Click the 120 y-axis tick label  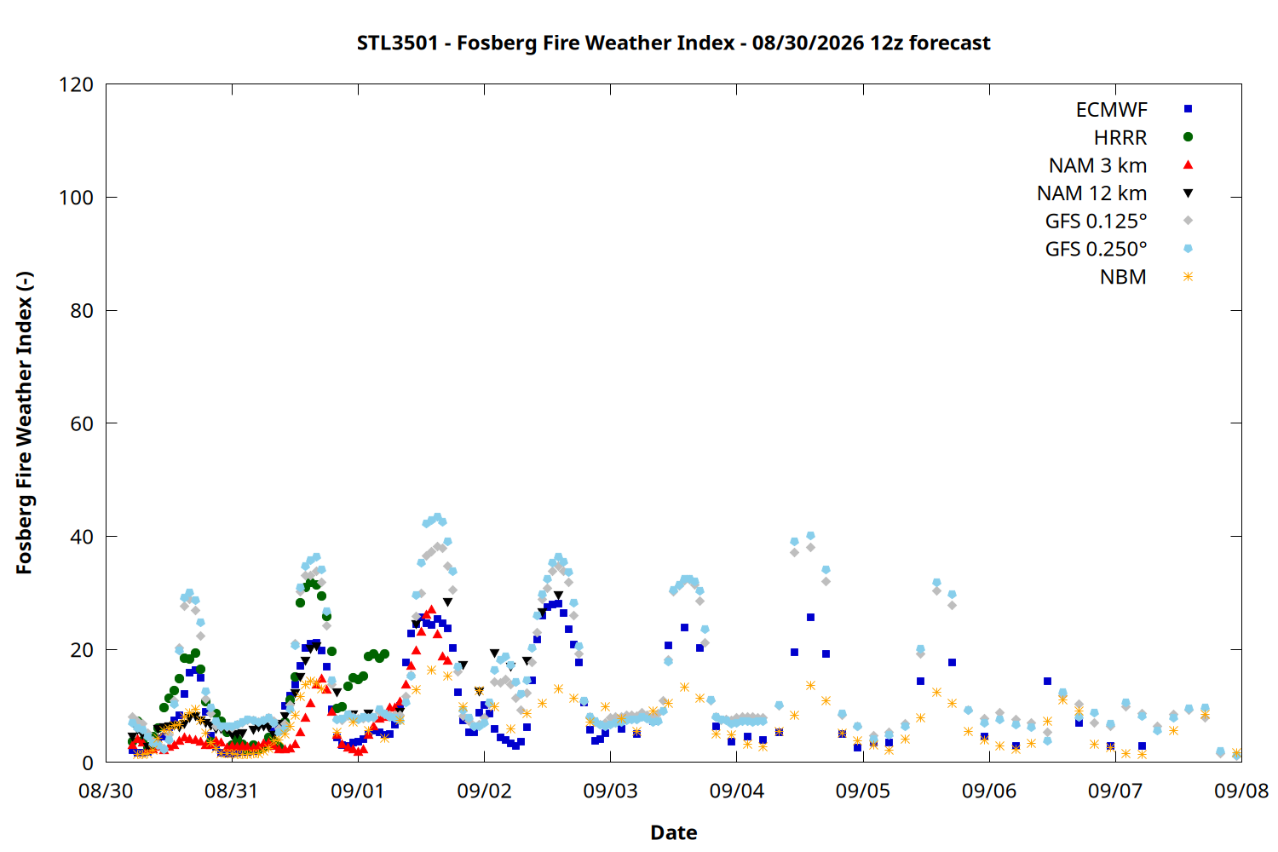pyautogui.click(x=76, y=84)
